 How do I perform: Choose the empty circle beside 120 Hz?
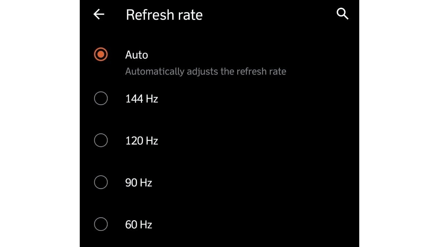(101, 140)
